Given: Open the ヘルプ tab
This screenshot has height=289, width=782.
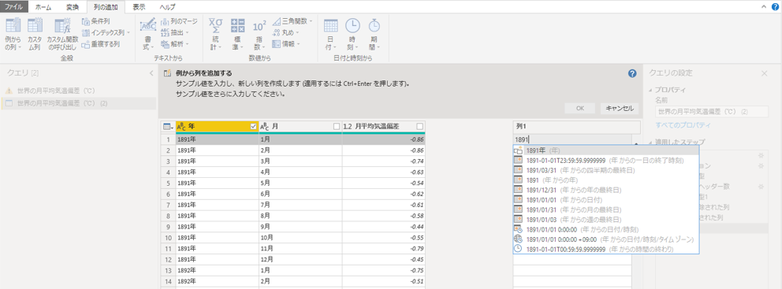Looking at the screenshot, I should point(167,7).
